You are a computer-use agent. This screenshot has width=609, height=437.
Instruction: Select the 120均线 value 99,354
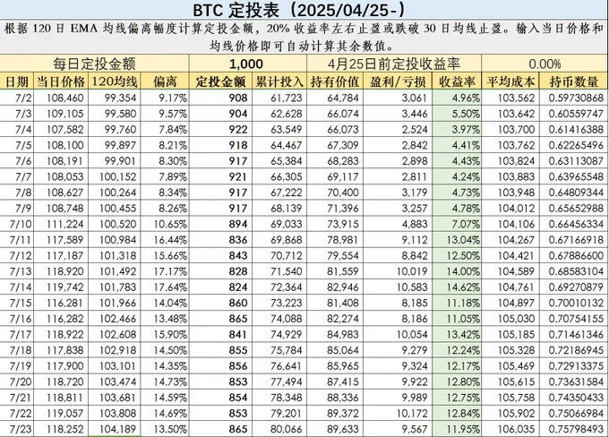pyautogui.click(x=115, y=98)
